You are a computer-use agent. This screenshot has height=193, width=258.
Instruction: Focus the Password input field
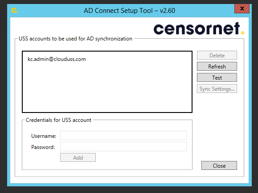(x=123, y=146)
